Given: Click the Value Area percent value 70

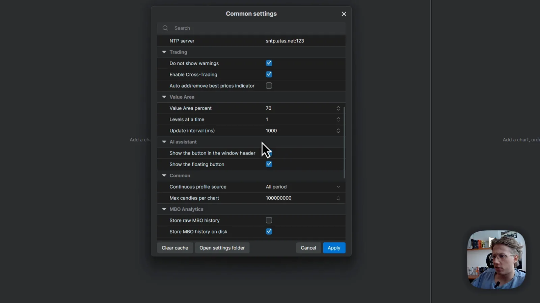Looking at the screenshot, I should tap(269, 108).
